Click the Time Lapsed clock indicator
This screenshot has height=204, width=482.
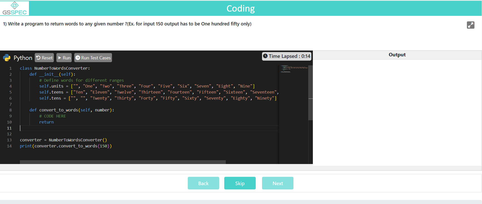(x=286, y=56)
